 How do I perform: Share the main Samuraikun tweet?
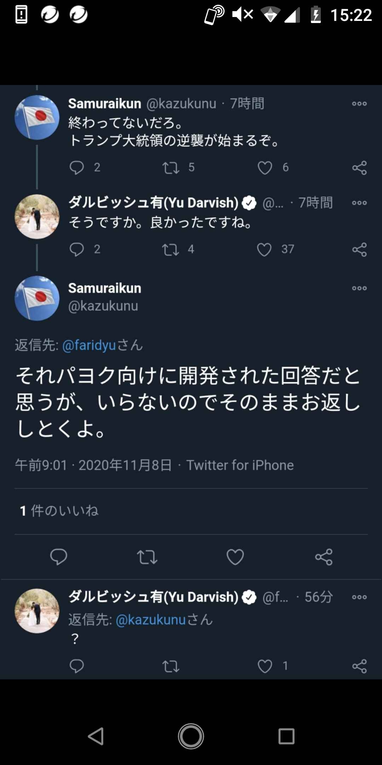coord(324,557)
